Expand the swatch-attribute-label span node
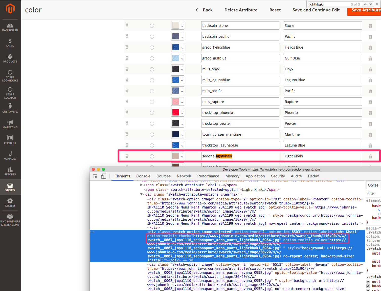Viewport: 381px width, 291px height. (141, 185)
